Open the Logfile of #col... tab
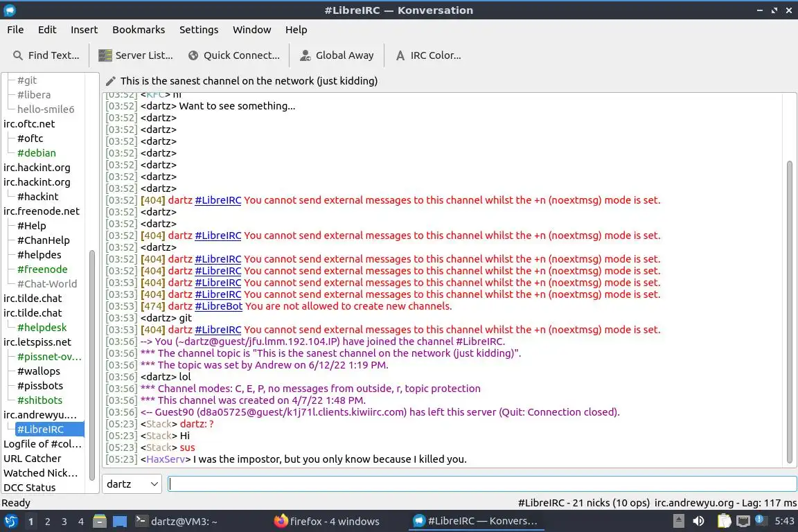The image size is (798, 532). pyautogui.click(x=42, y=444)
